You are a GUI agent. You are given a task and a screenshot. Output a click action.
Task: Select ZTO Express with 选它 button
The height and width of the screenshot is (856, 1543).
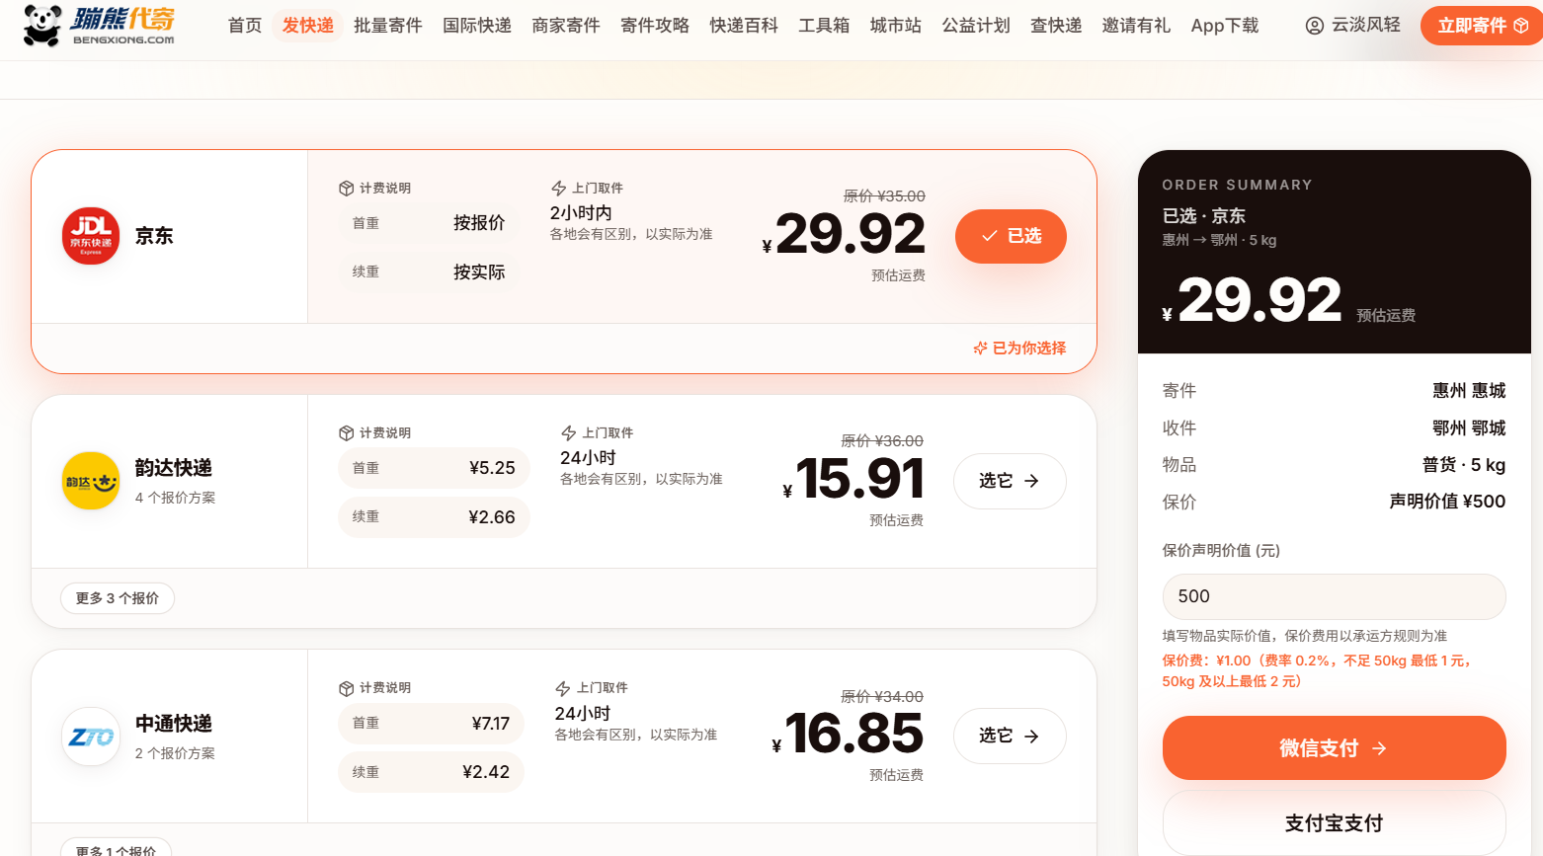coord(1010,736)
